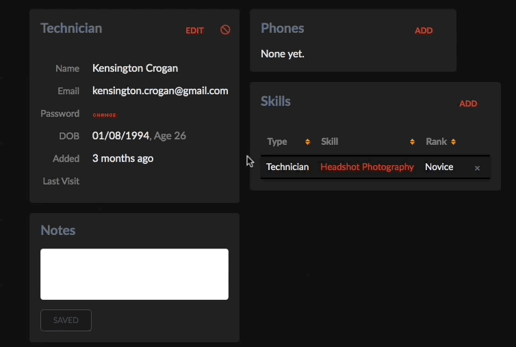This screenshot has height=347, width=516.
Task: Click the kensington.crogan@gmail.com email address
Action: [x=160, y=91]
